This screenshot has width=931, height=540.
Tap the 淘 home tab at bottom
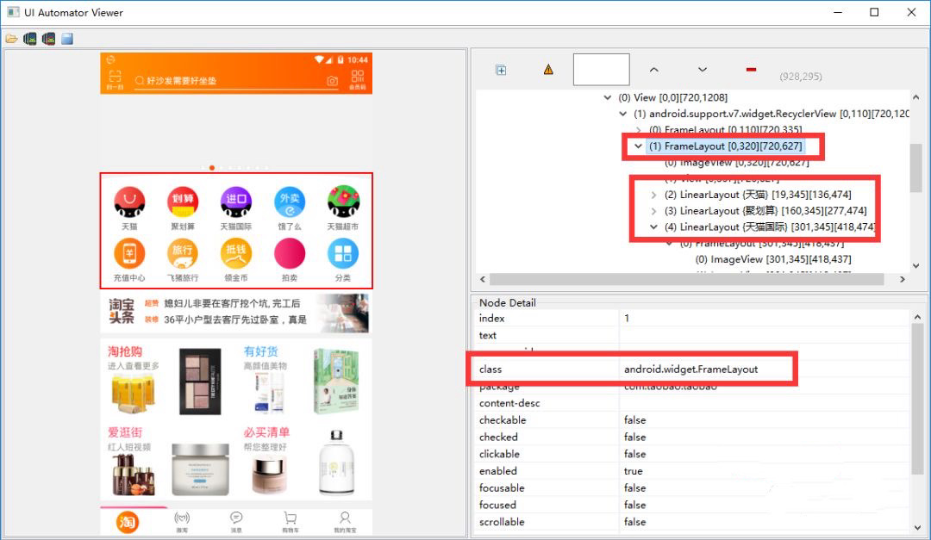127,522
